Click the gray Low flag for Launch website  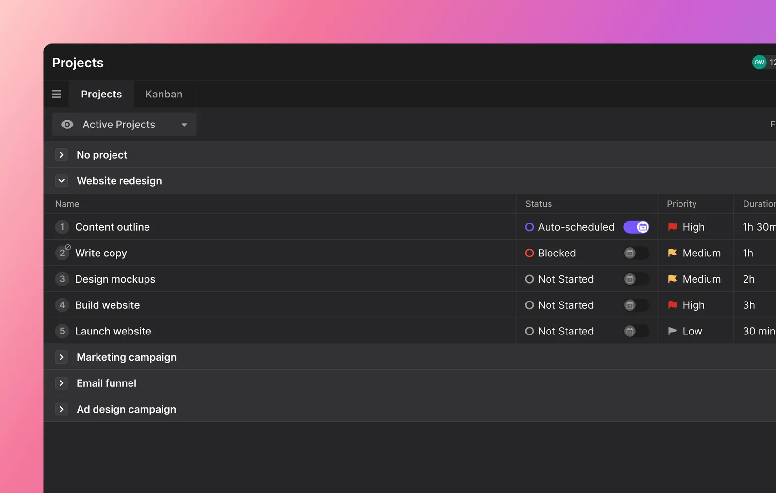(672, 331)
